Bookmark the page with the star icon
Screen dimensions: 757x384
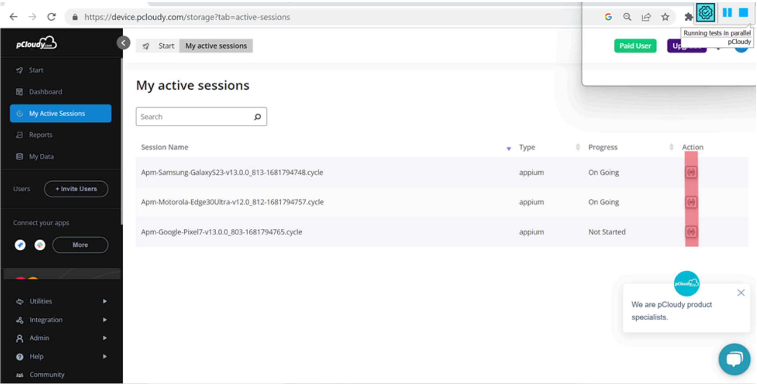click(x=665, y=17)
